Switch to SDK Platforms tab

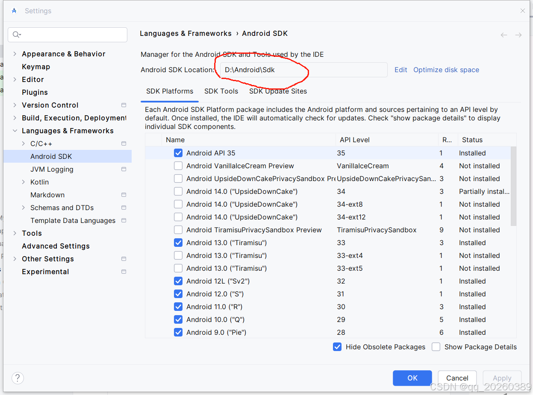(170, 91)
